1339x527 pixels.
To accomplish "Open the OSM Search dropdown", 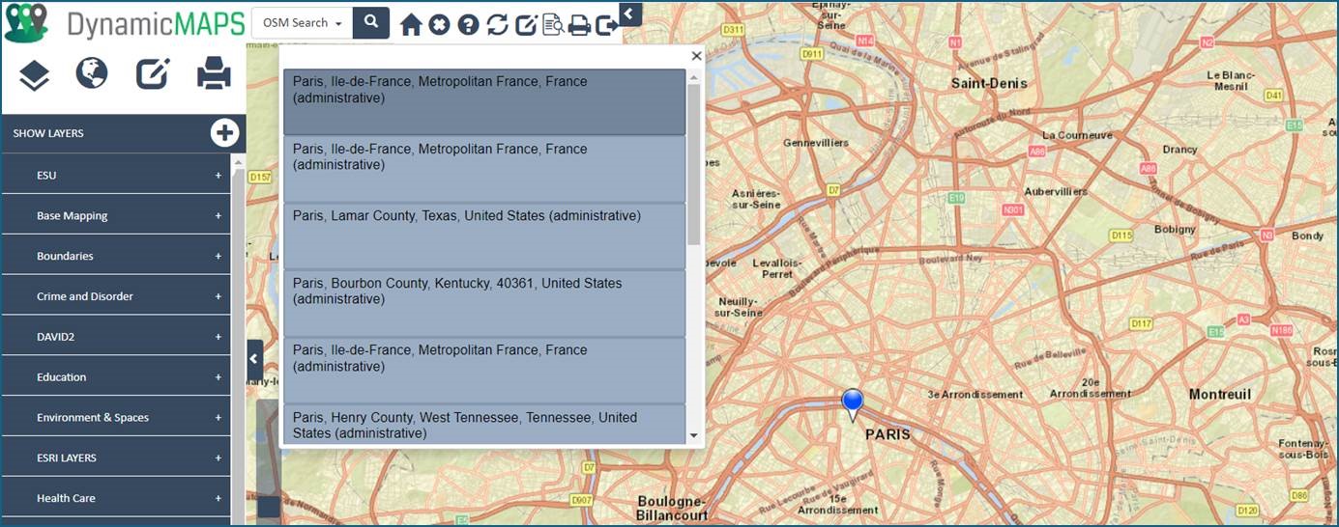I will pos(302,23).
